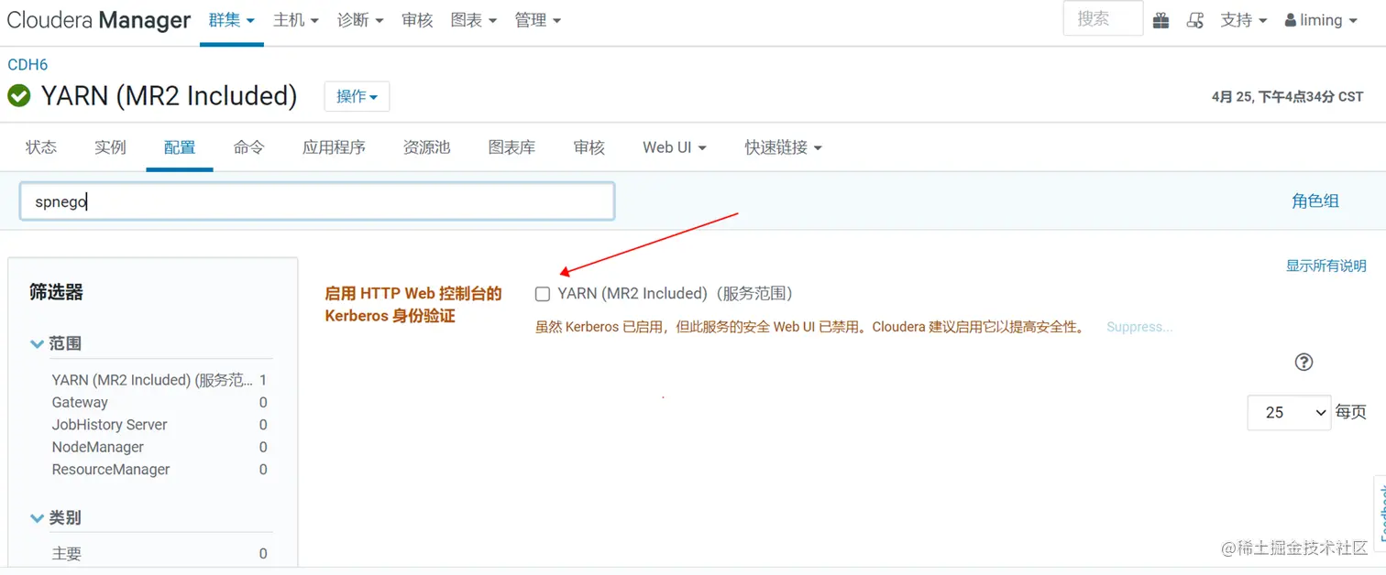Click the CDH6 cluster breadcrumb link
Viewport: 1386px width, 575px height.
click(27, 65)
